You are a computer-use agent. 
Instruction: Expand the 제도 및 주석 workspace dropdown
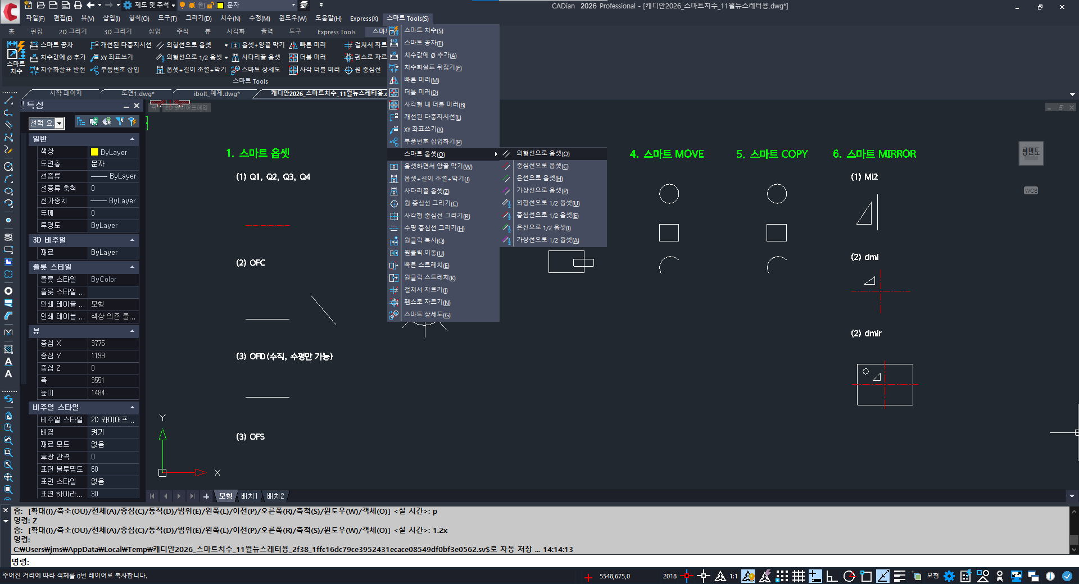(x=173, y=5)
